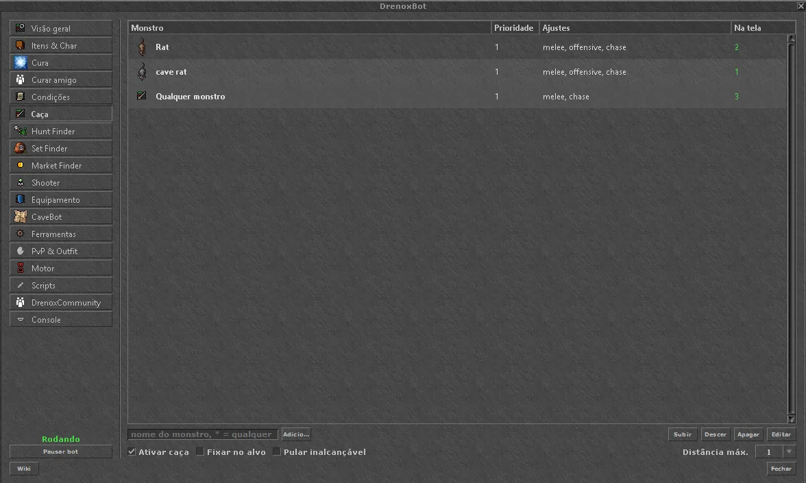Click the Caça sword icon in sidebar

(x=20, y=114)
